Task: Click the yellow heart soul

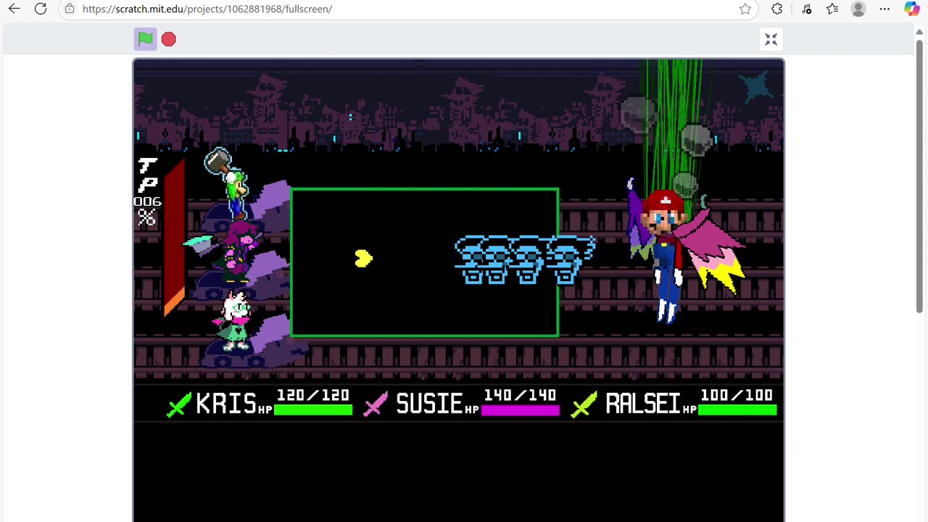Action: point(363,258)
